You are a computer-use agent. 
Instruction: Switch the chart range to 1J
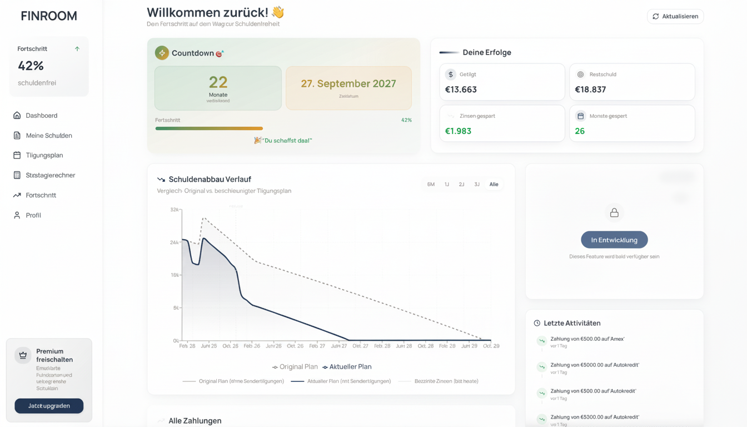pos(446,185)
